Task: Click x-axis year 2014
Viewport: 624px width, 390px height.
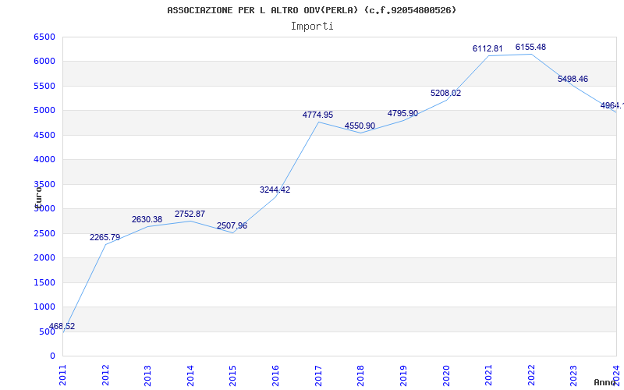Action: point(190,375)
